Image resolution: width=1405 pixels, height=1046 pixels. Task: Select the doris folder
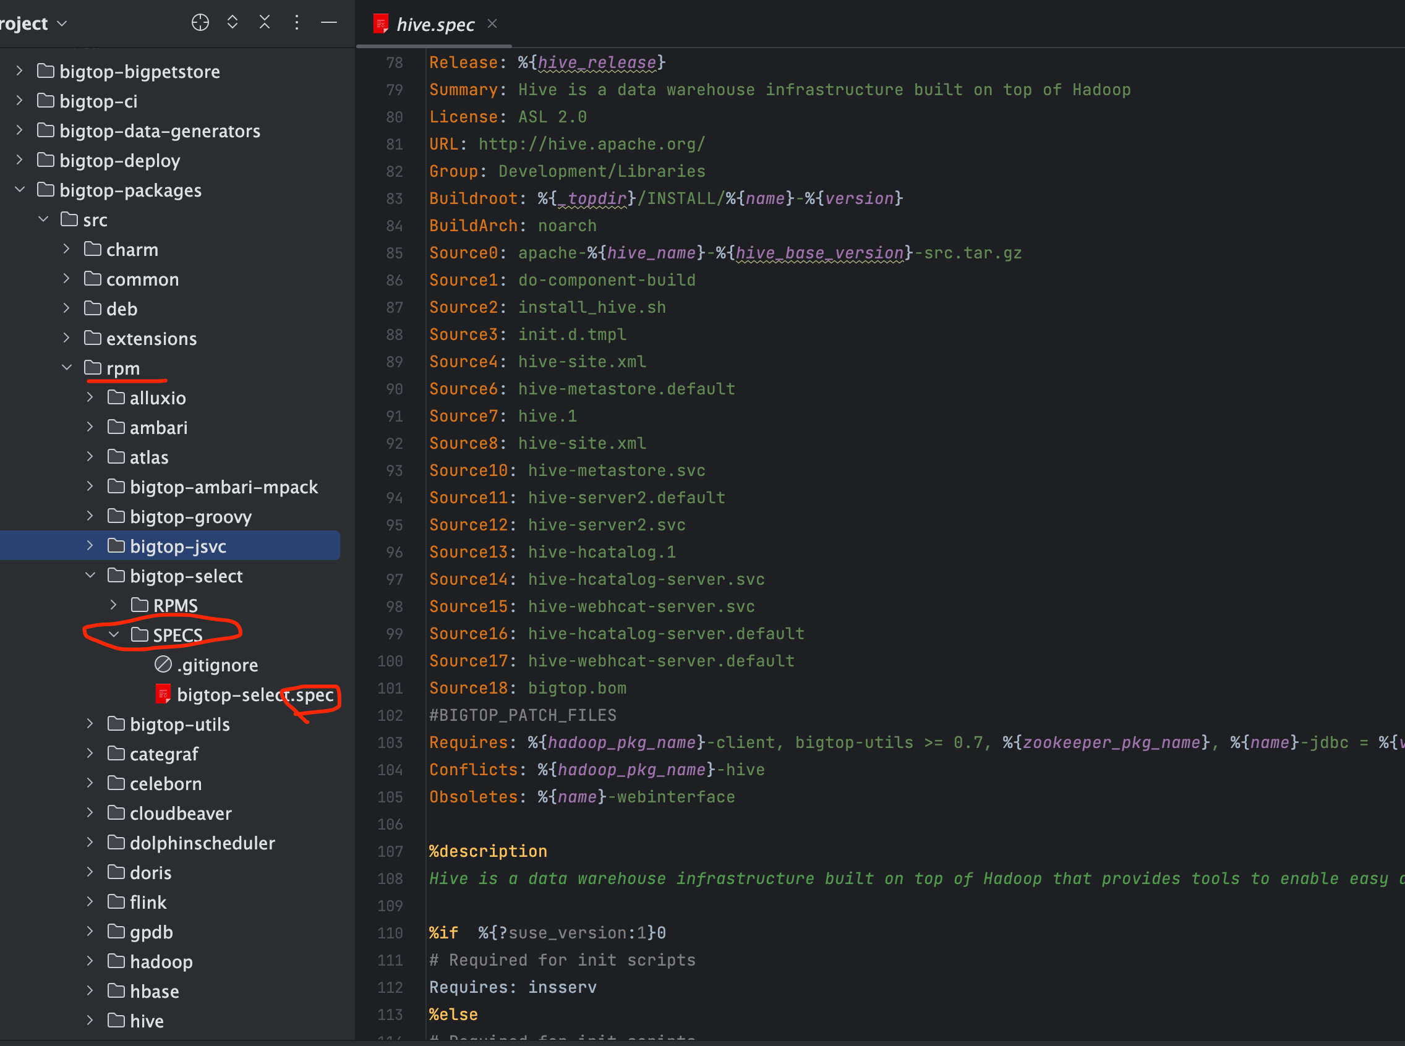coord(151,872)
